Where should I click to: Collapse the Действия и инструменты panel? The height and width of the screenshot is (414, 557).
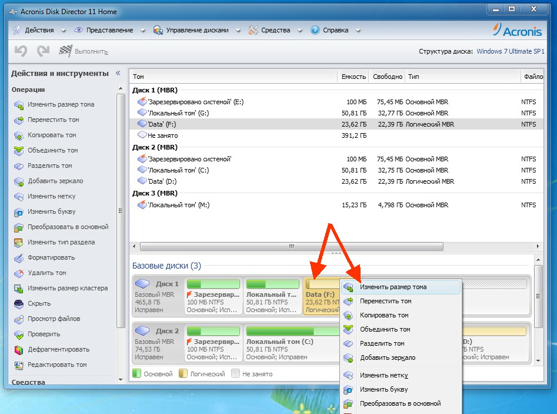pyautogui.click(x=118, y=74)
